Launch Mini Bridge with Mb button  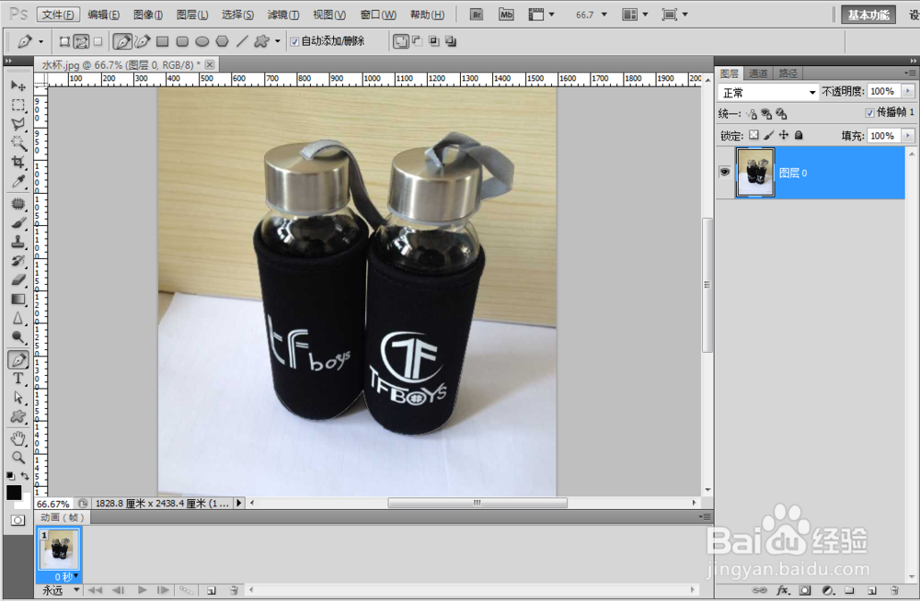506,15
